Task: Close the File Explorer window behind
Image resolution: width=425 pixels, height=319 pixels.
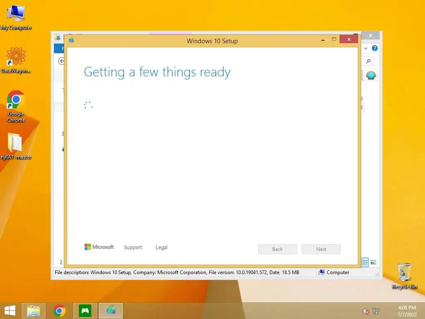Action: coord(371,36)
